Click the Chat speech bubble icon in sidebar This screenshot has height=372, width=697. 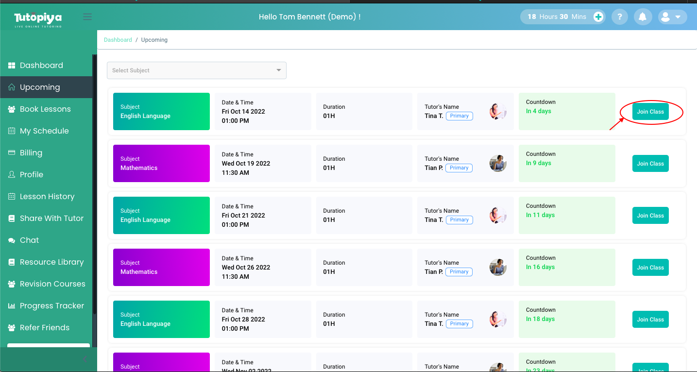pyautogui.click(x=12, y=240)
